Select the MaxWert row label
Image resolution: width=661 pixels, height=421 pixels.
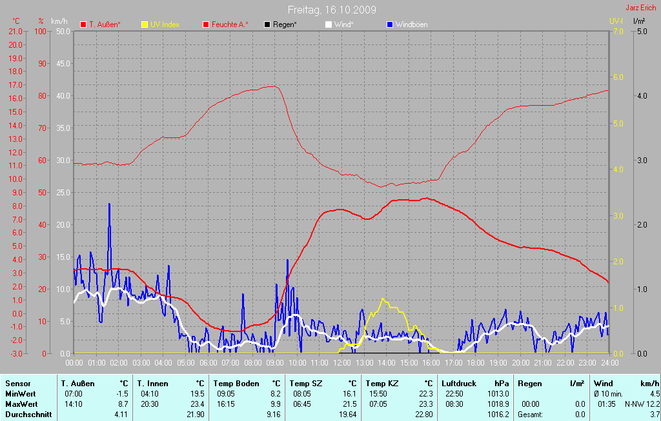pos(21,404)
